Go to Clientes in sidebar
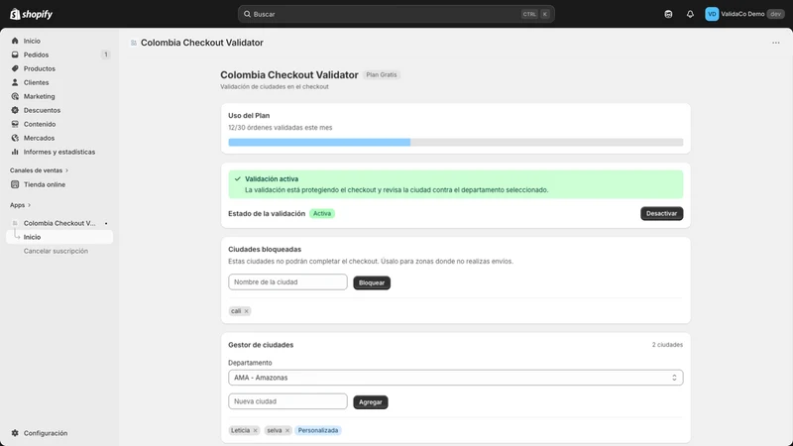The height and width of the screenshot is (446, 793). pos(36,82)
